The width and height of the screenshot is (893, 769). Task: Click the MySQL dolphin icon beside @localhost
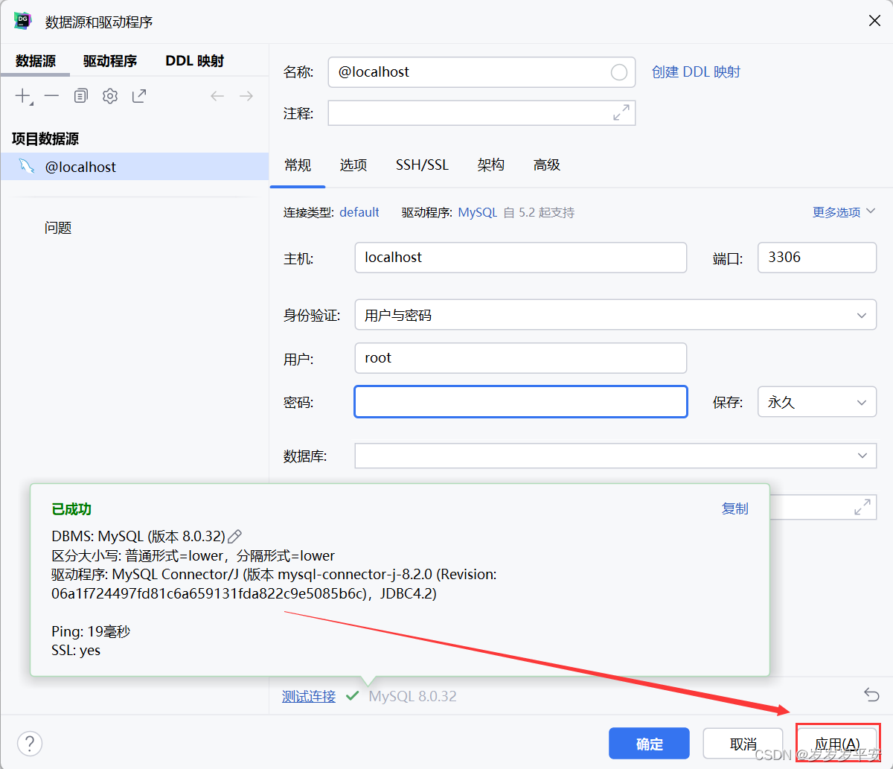[26, 166]
